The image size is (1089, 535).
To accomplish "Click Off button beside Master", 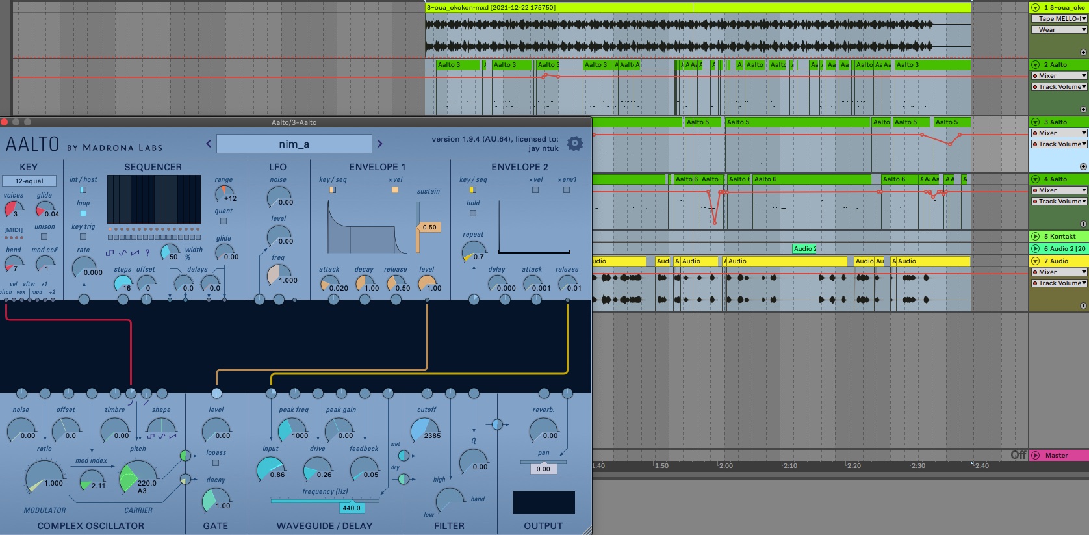I will click(x=1018, y=455).
